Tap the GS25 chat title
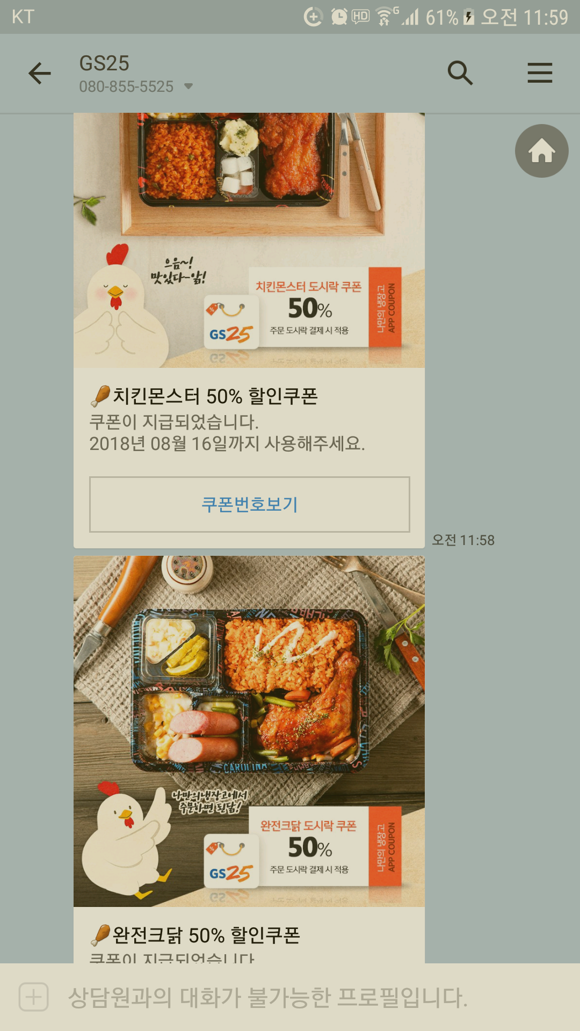This screenshot has width=580, height=1031. [104, 63]
